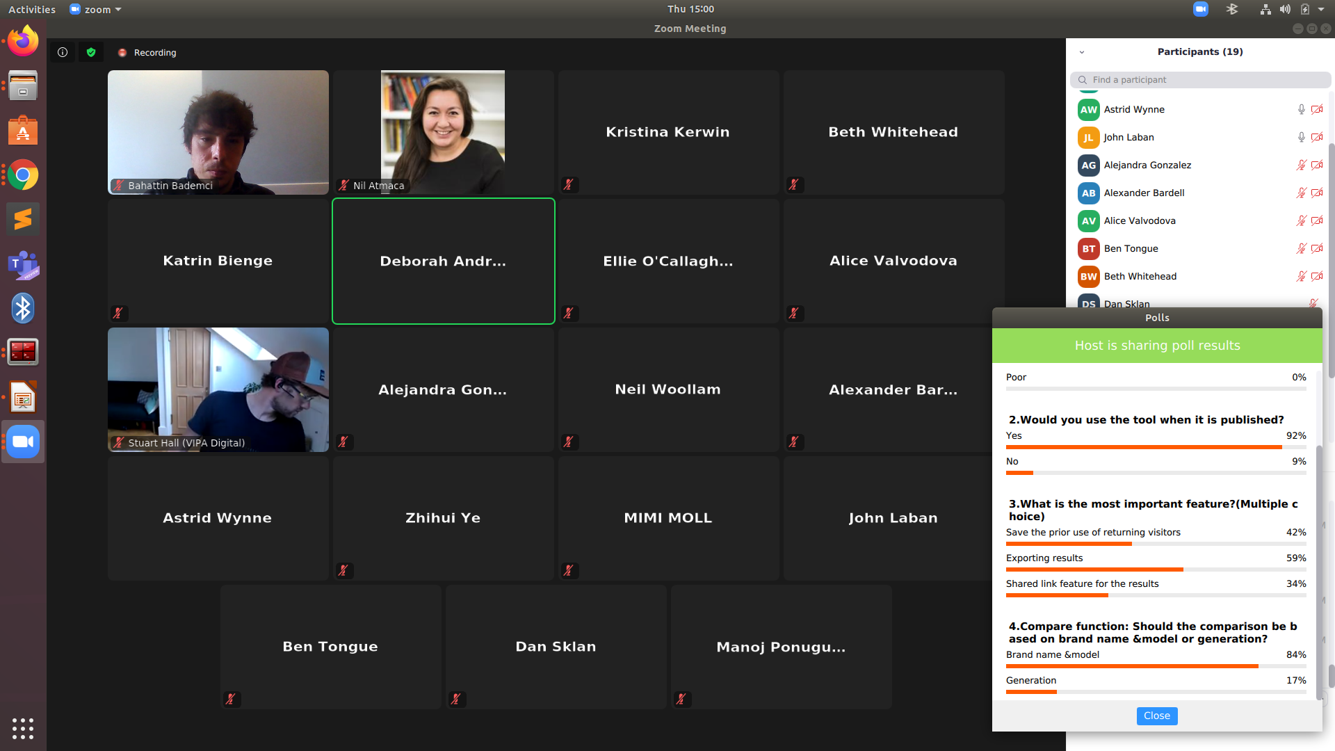Screen dimensions: 1335x751
Task: Click the red Recording indicator
Action: (147, 53)
